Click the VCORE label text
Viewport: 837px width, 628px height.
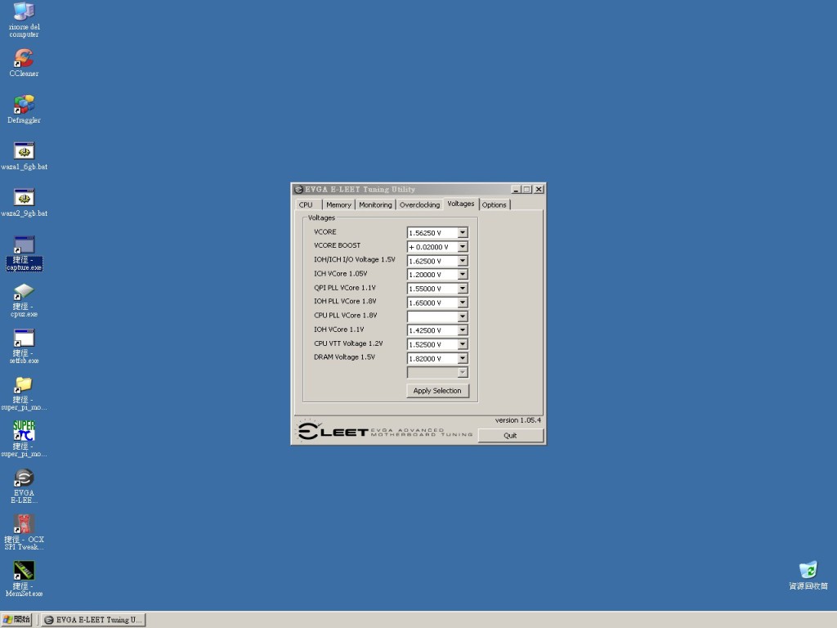pyautogui.click(x=325, y=231)
